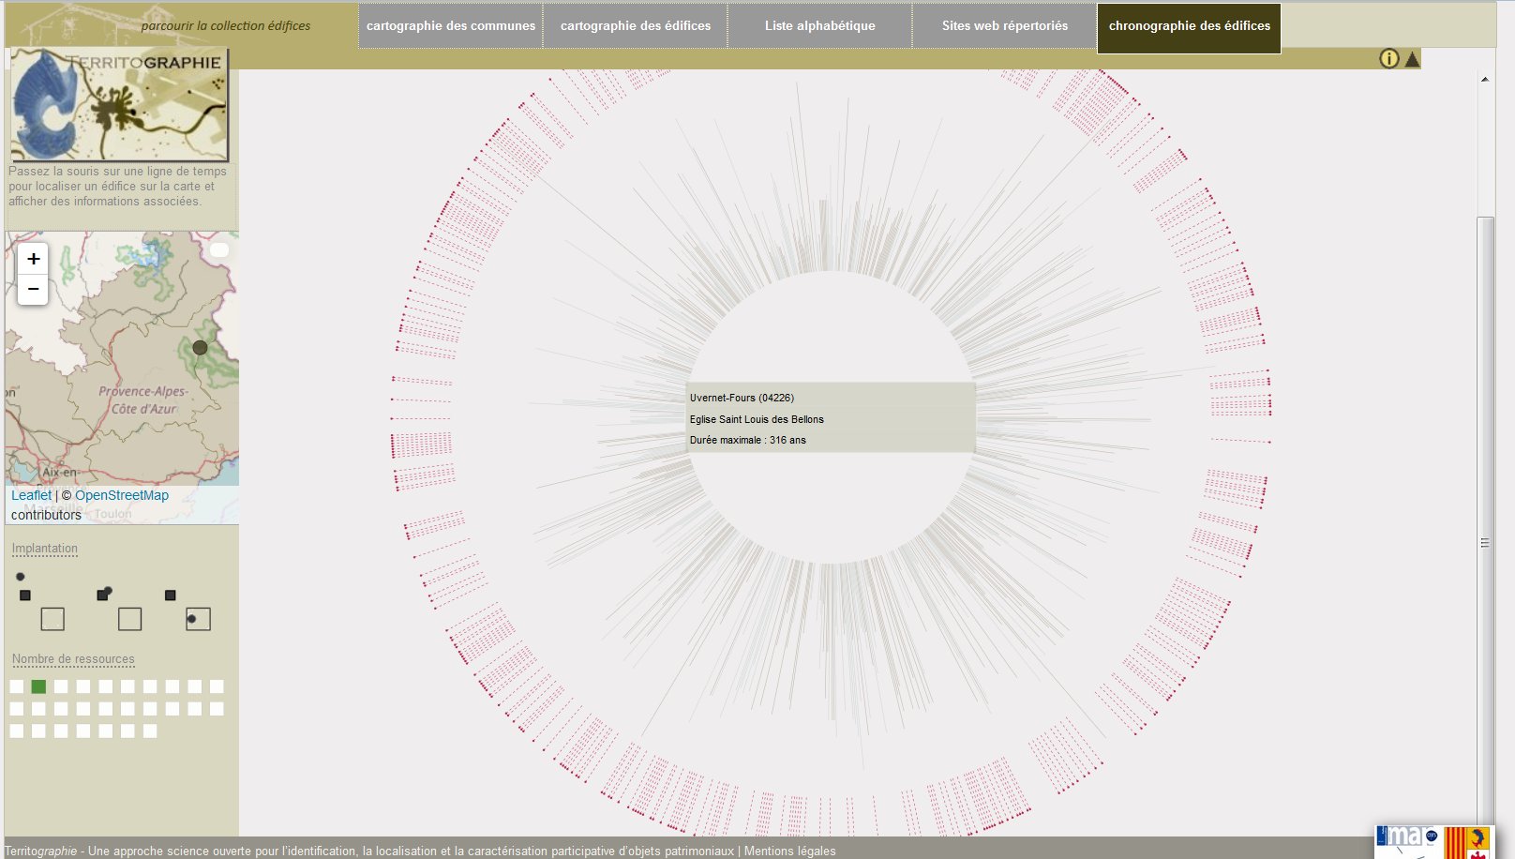The width and height of the screenshot is (1515, 859).
Task: Open the OpenStreetMap link
Action: point(122,495)
